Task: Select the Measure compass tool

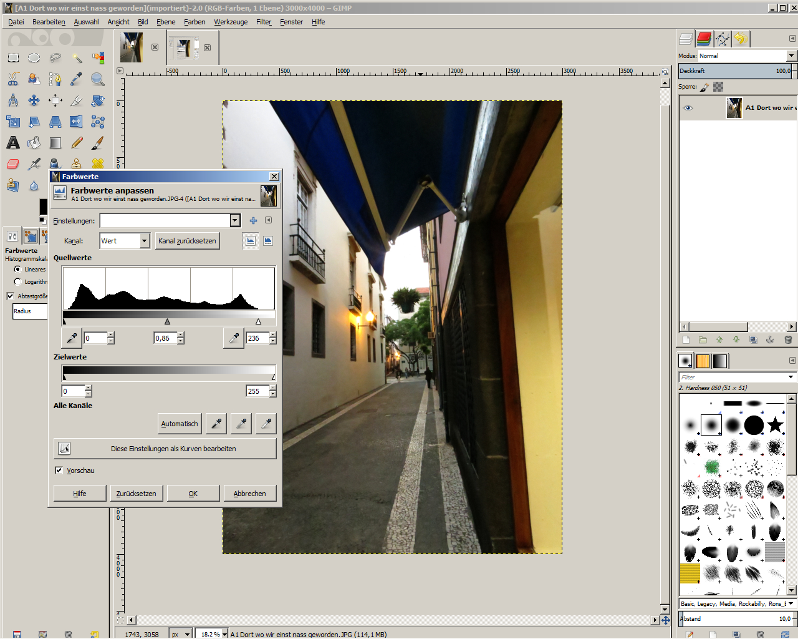Action: pyautogui.click(x=13, y=100)
